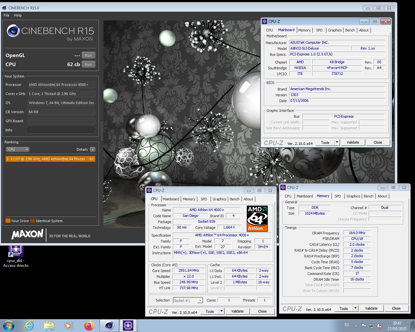
Task: Click the Bus Speed value 245.99 MHz
Action: point(189,282)
